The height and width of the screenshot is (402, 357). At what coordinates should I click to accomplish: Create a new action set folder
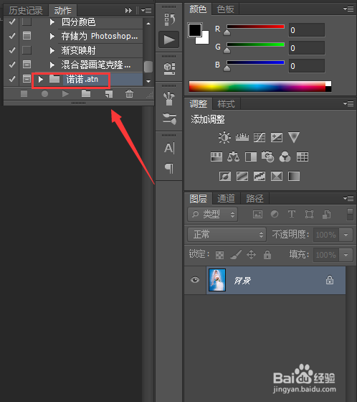click(86, 94)
